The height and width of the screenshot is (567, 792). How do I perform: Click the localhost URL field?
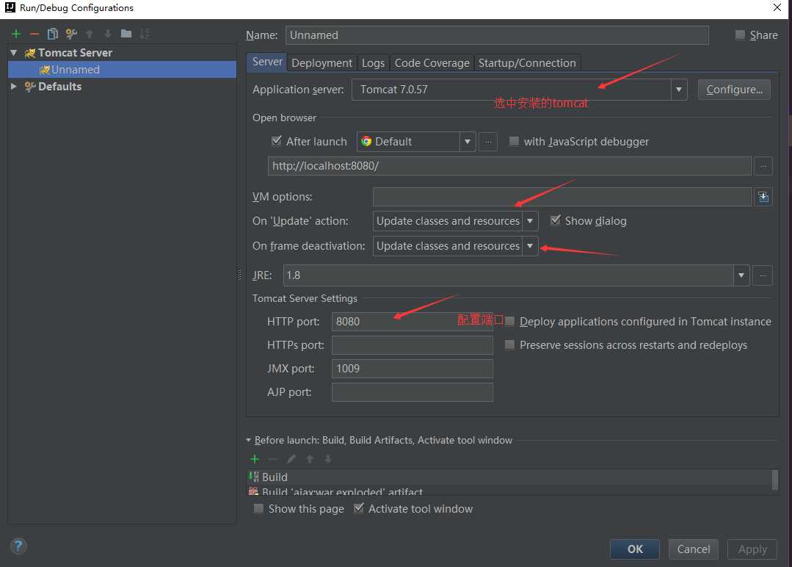(x=509, y=166)
